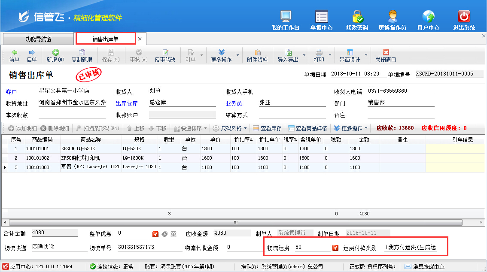Image resolution: width=487 pixels, height=272 pixels.
Task: Open 我的工作台 from the top bar
Action: click(286, 20)
